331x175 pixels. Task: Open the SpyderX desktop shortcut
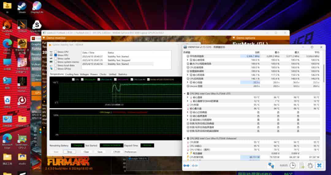point(37,26)
